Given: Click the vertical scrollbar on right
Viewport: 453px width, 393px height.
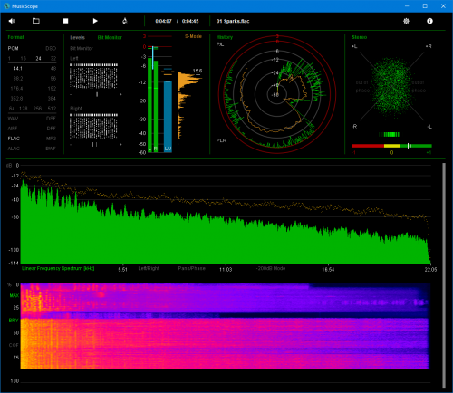Looking at the screenshot, I should (x=444, y=275).
